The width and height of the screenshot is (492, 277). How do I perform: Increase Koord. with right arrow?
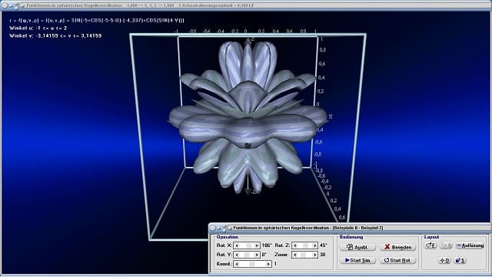(x=268, y=264)
